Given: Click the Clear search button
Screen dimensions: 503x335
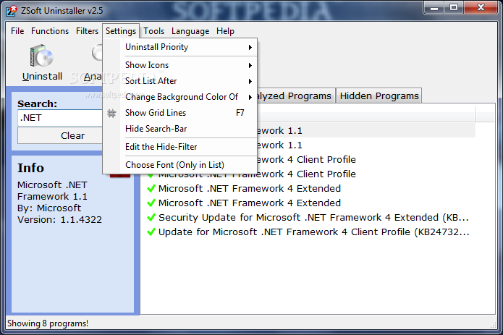Looking at the screenshot, I should (60, 135).
